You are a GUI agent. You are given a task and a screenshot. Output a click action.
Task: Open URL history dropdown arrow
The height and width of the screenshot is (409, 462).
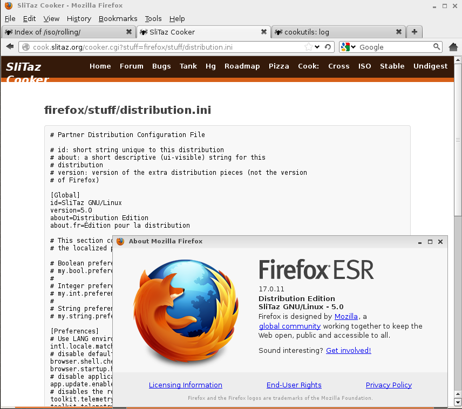click(x=317, y=47)
